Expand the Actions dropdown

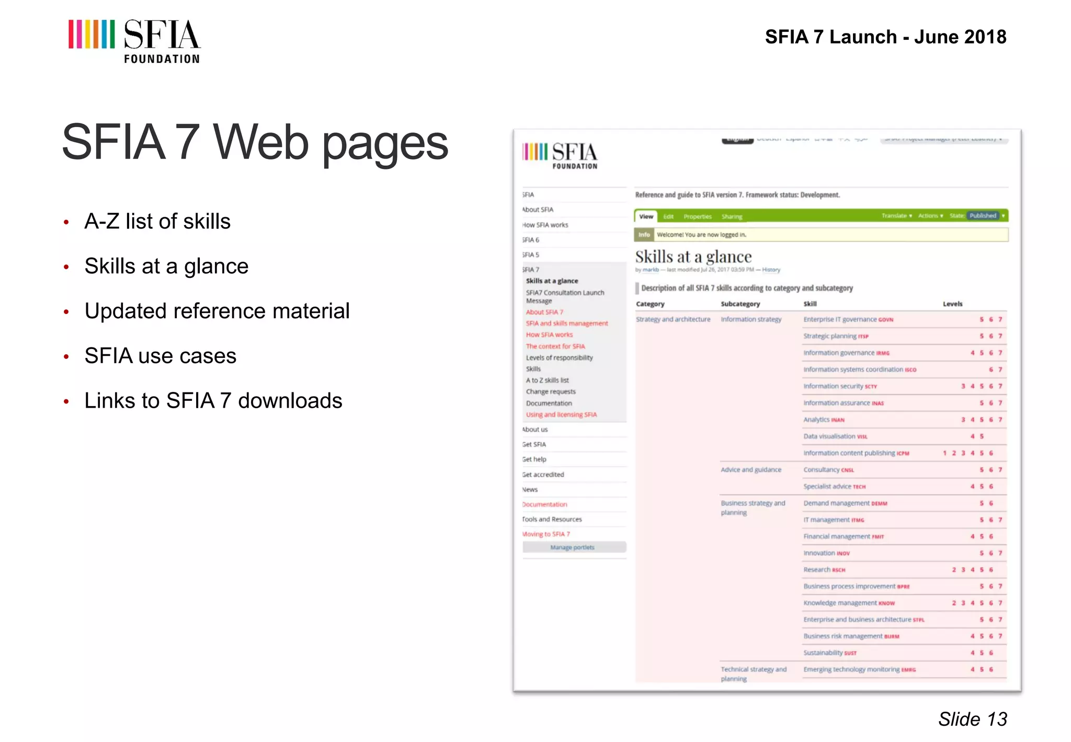(930, 216)
